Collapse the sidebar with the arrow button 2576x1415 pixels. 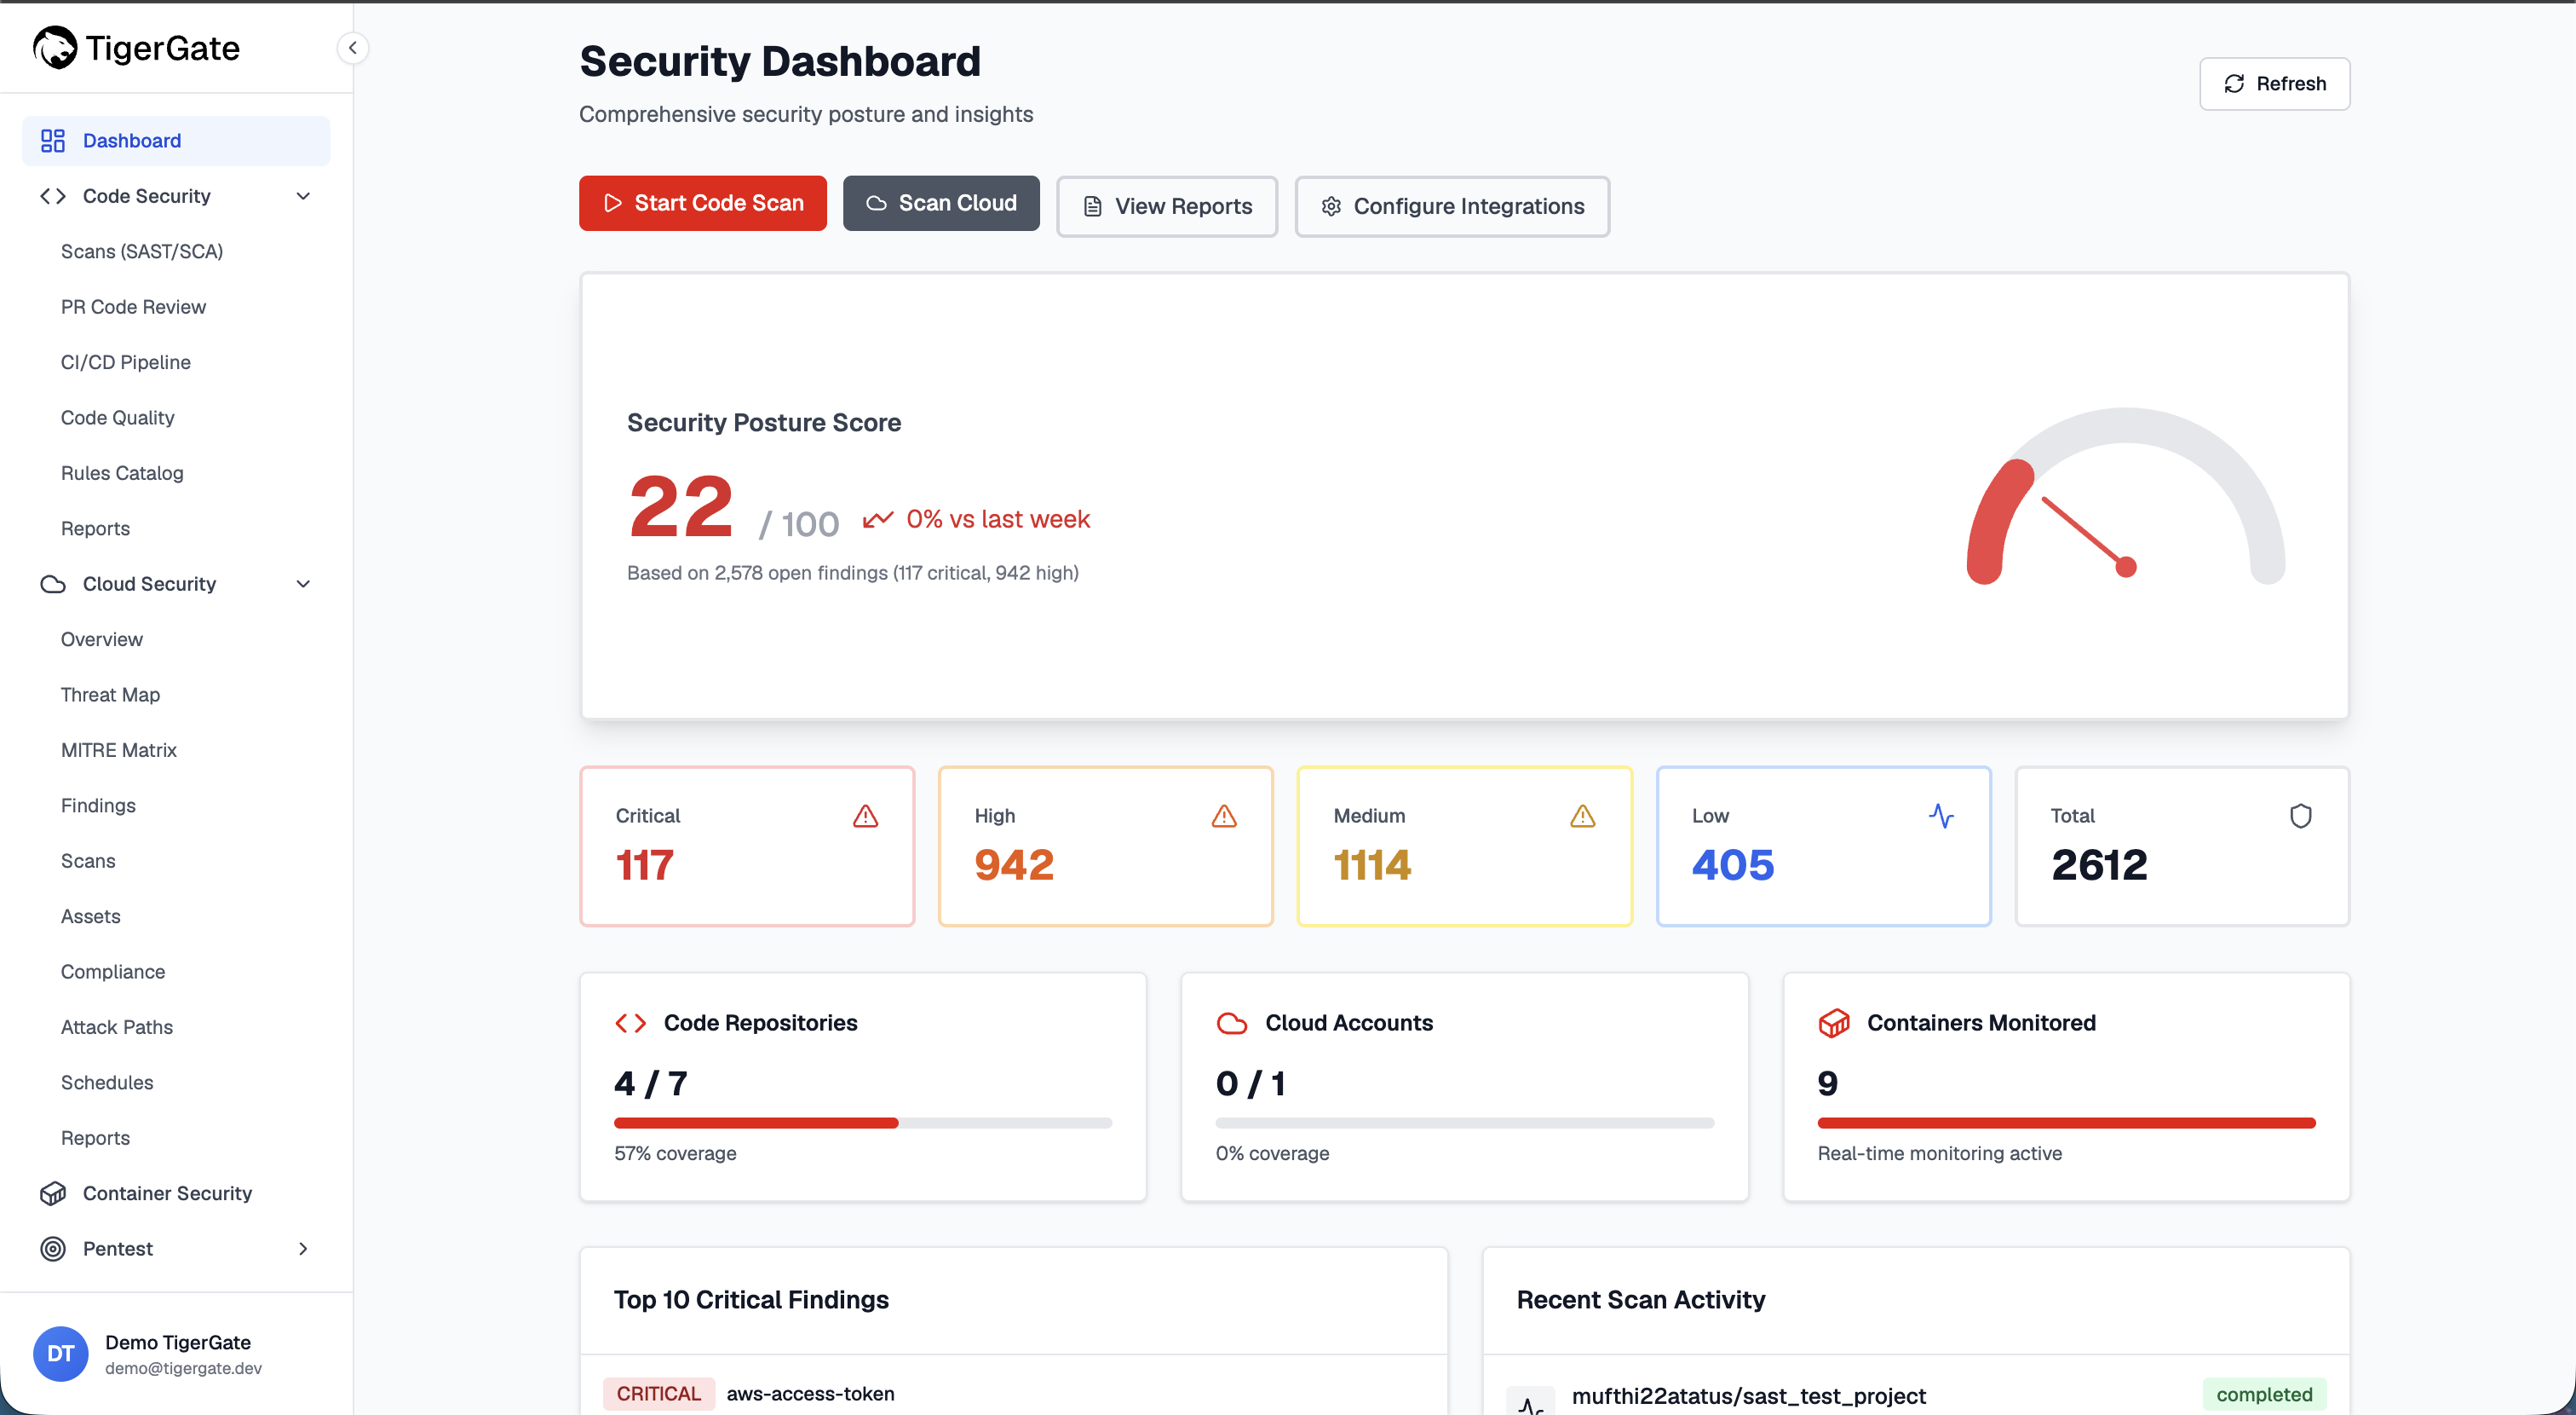352,47
